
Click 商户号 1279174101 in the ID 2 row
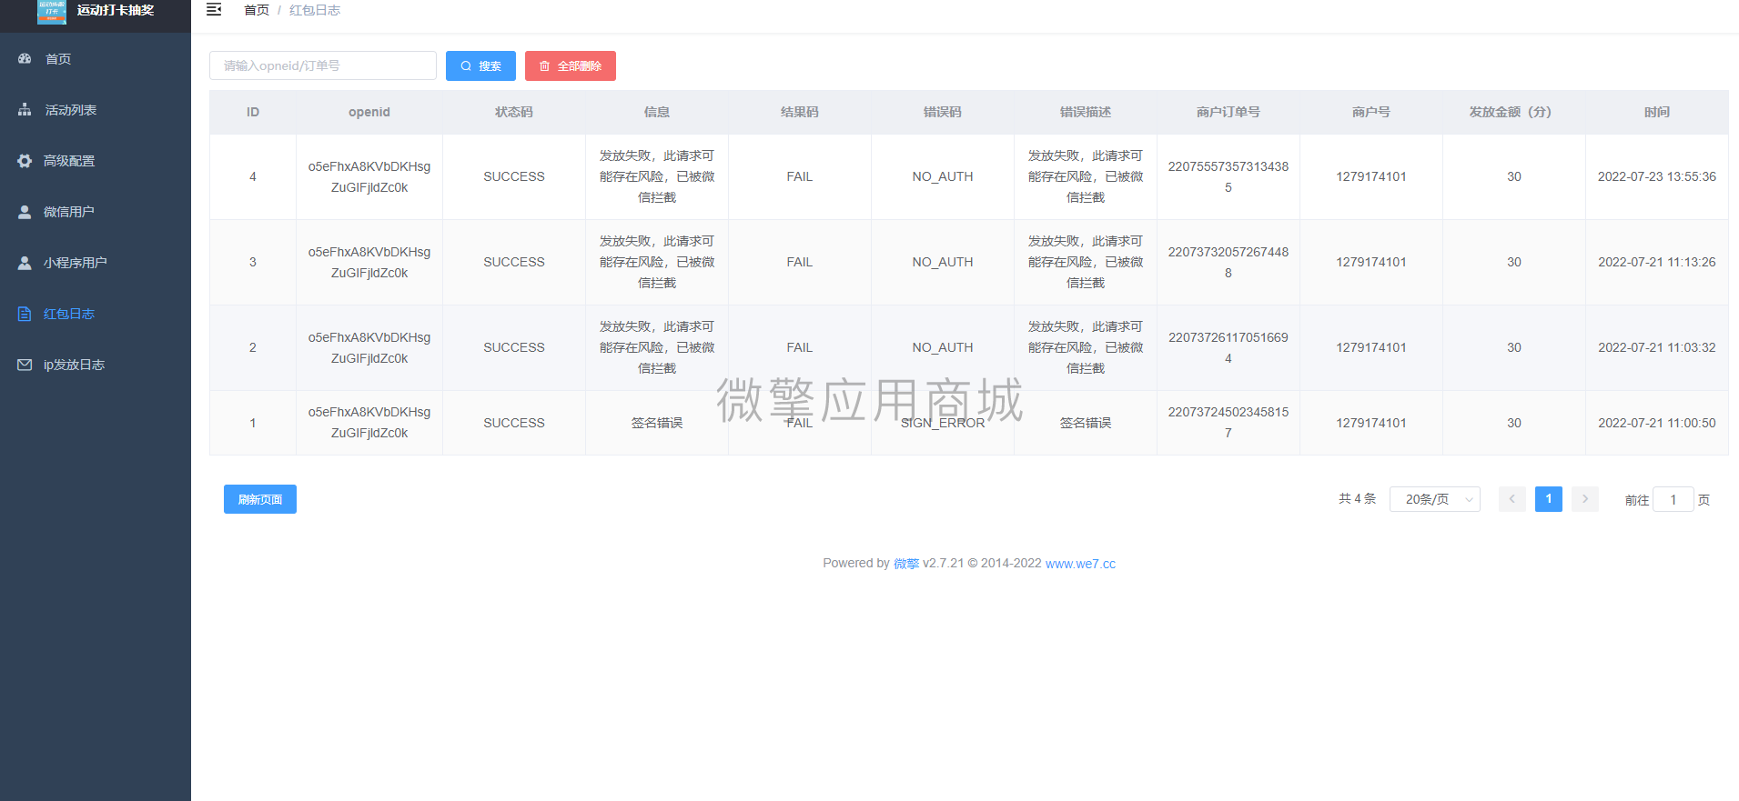(1371, 347)
